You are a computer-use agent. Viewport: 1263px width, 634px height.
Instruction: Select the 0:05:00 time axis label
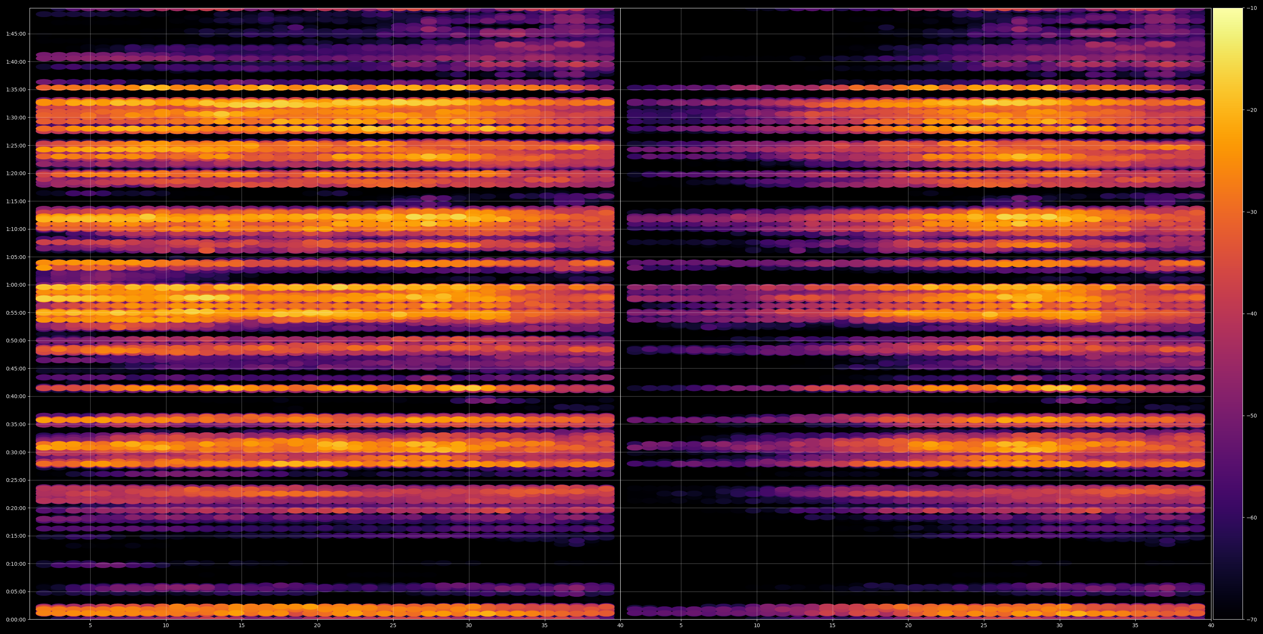point(16,591)
